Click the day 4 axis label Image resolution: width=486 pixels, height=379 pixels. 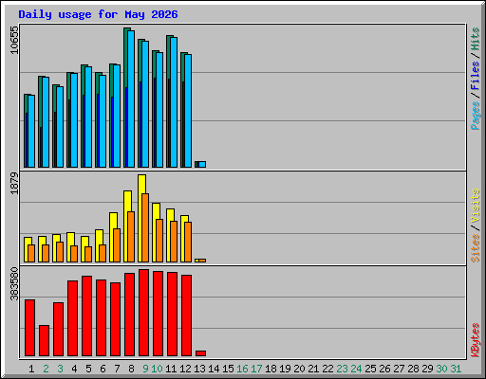pos(74,369)
